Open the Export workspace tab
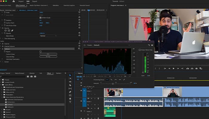Image resolution: width=209 pixels, height=119 pixels. pyautogui.click(x=35, y=1)
